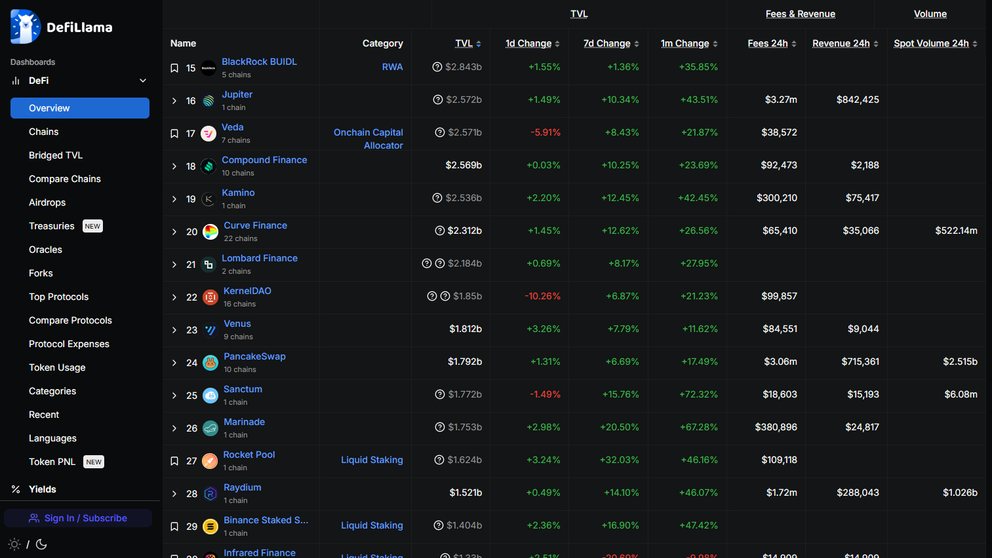Click TVL question icon in Curve Finance row
The height and width of the screenshot is (558, 992).
(x=440, y=231)
